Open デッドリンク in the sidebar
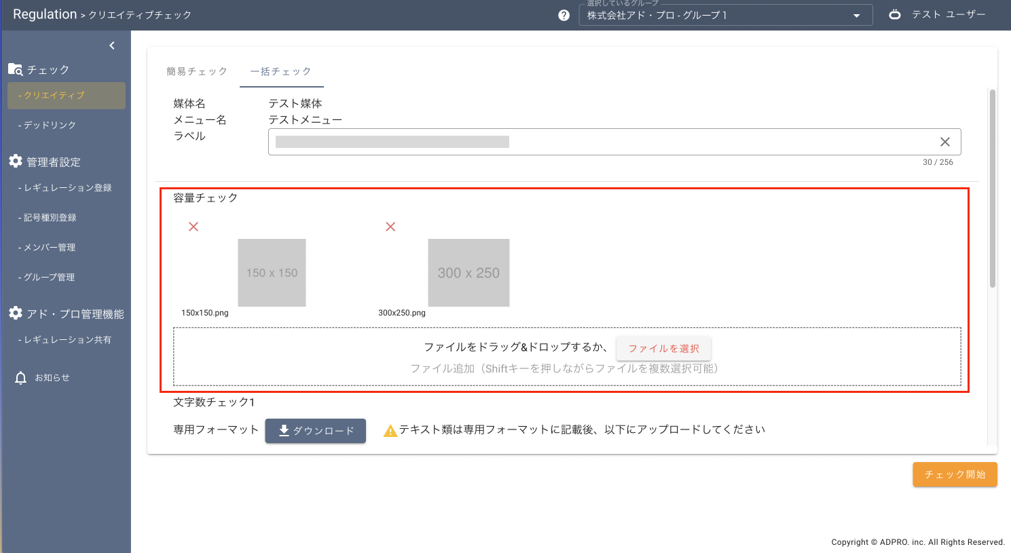The width and height of the screenshot is (1011, 553). 50,126
